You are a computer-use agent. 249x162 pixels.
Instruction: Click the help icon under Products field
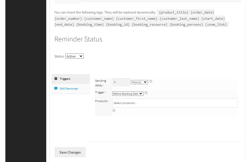click(x=114, y=111)
